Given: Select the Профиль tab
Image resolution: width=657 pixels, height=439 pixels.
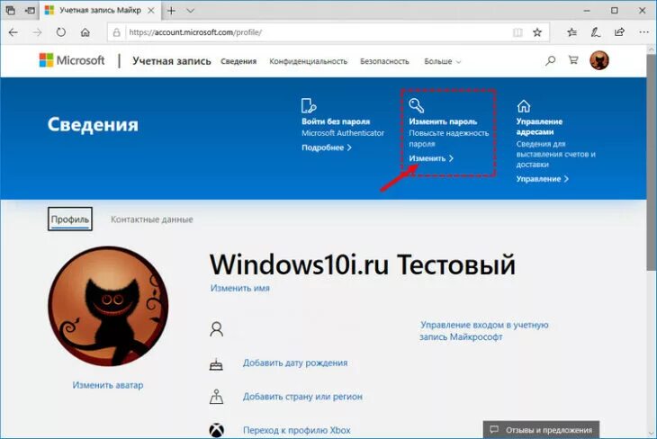Looking at the screenshot, I should (x=70, y=219).
